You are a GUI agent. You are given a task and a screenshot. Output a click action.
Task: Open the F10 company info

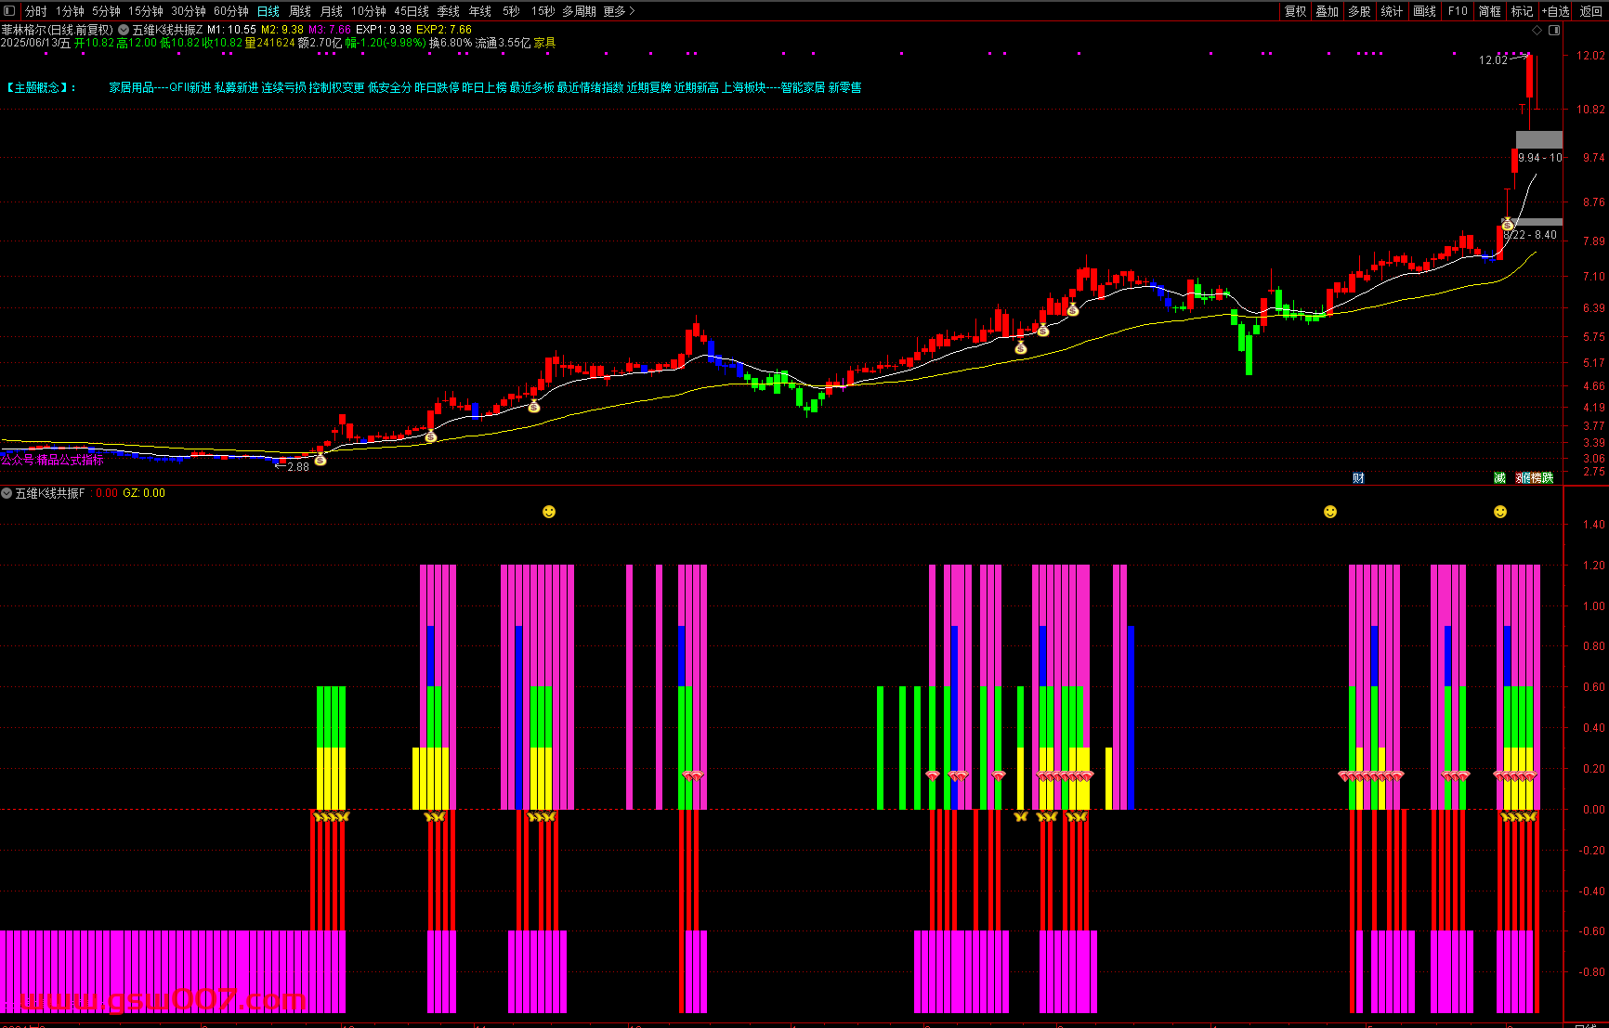pyautogui.click(x=1458, y=11)
